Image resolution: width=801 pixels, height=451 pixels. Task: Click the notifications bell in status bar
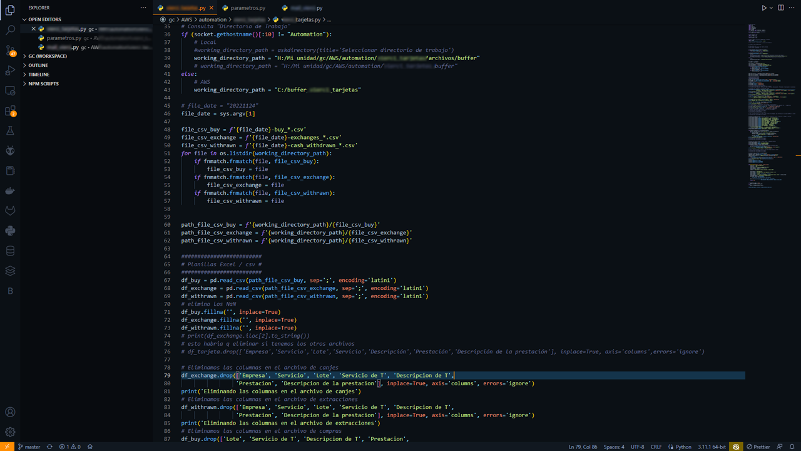pyautogui.click(x=792, y=447)
